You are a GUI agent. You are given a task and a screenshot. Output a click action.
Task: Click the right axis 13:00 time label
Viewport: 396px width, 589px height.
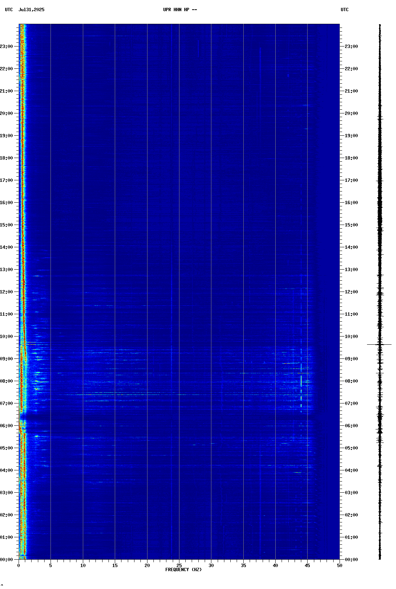click(351, 270)
